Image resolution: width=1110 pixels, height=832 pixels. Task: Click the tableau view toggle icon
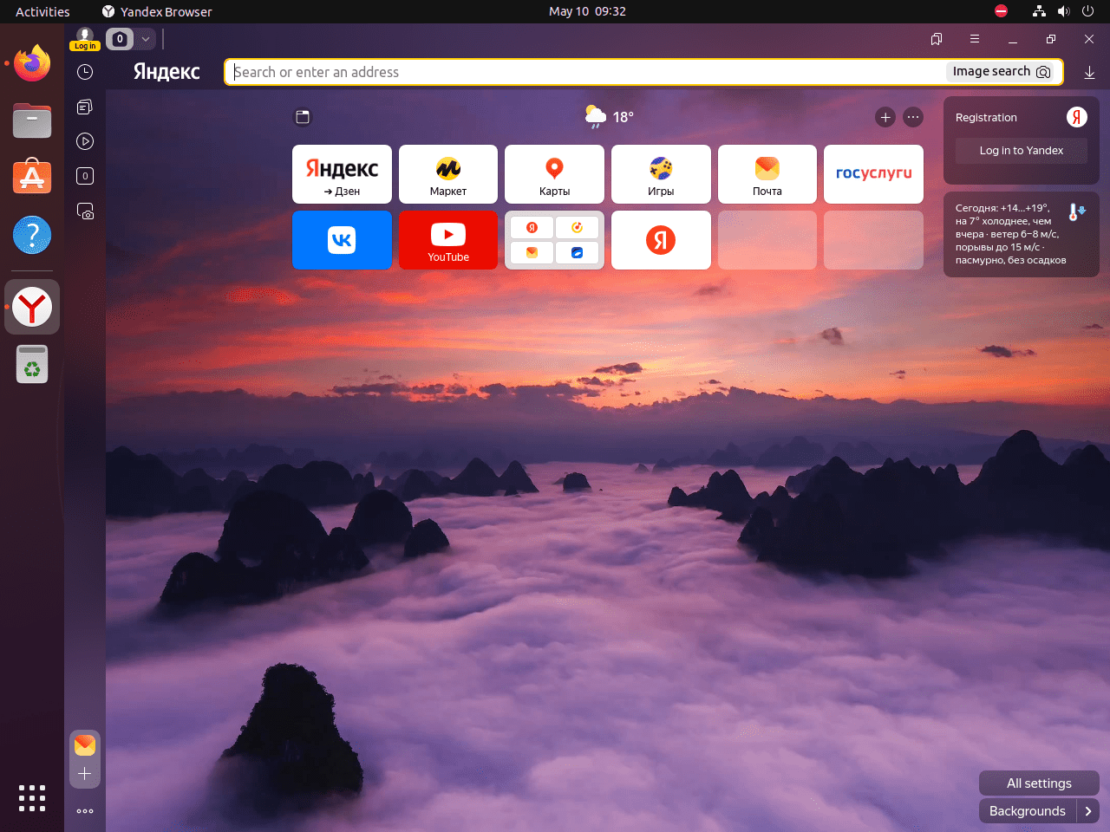303,117
